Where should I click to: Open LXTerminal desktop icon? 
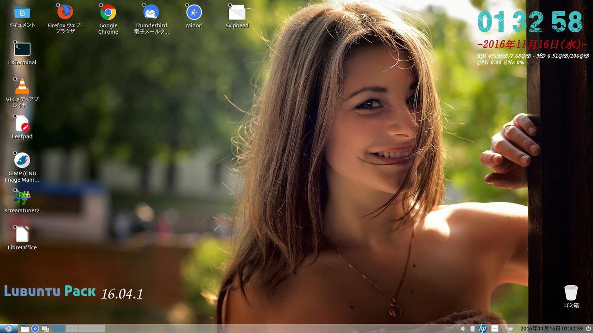tap(22, 49)
